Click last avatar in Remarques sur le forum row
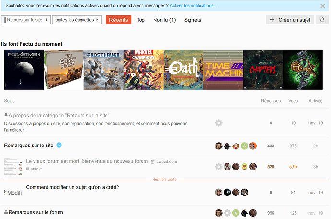The image size is (331, 219). [x=253, y=213]
